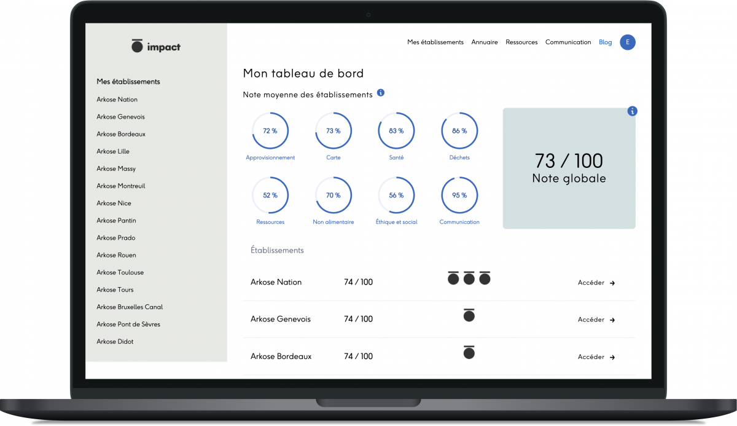The height and width of the screenshot is (426, 737).
Task: Click the Mon tableau de bord heading
Action: (x=303, y=74)
